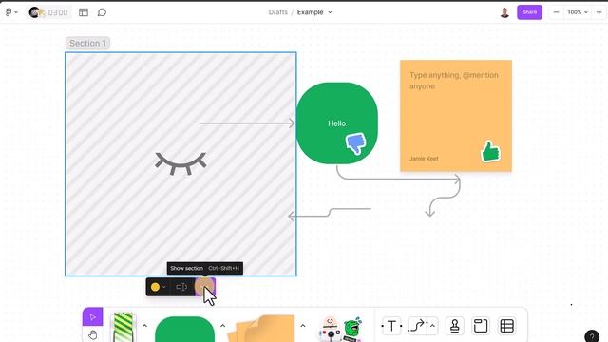Click the user avatar
This screenshot has height=342, width=608.
504,12
